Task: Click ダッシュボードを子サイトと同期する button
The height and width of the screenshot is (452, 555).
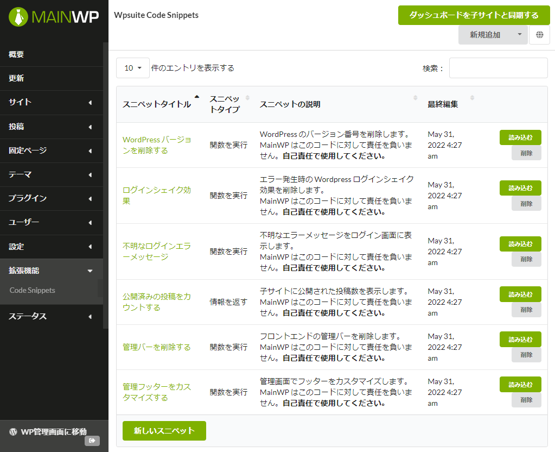Action: (x=474, y=15)
